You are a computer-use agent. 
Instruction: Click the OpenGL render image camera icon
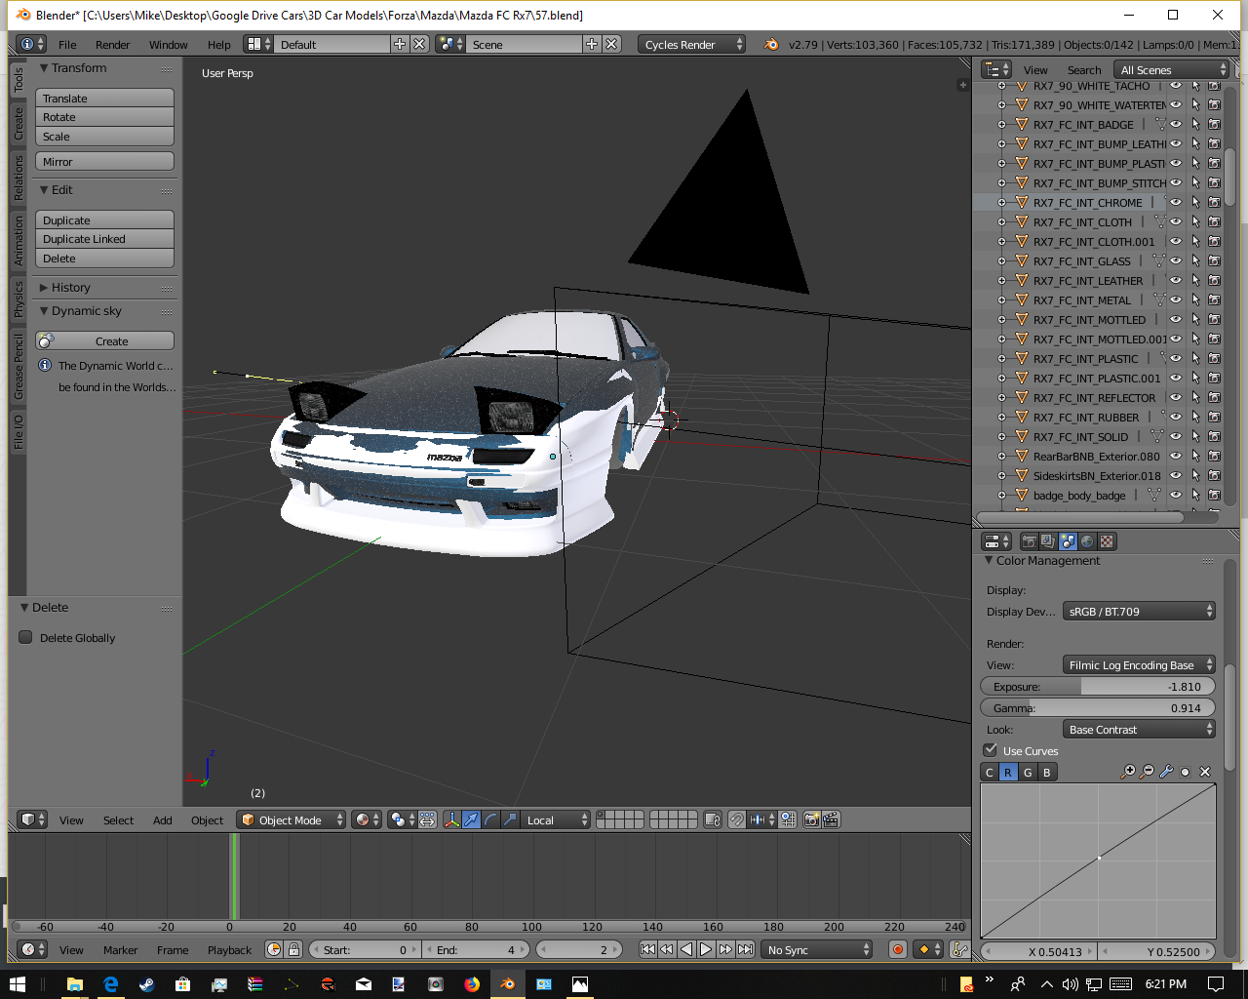[811, 819]
